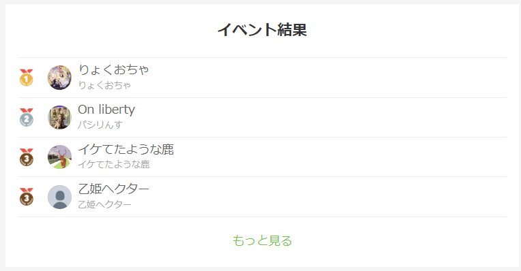
Task: Click small gray りょくおちゃ member name
Action: click(x=104, y=85)
